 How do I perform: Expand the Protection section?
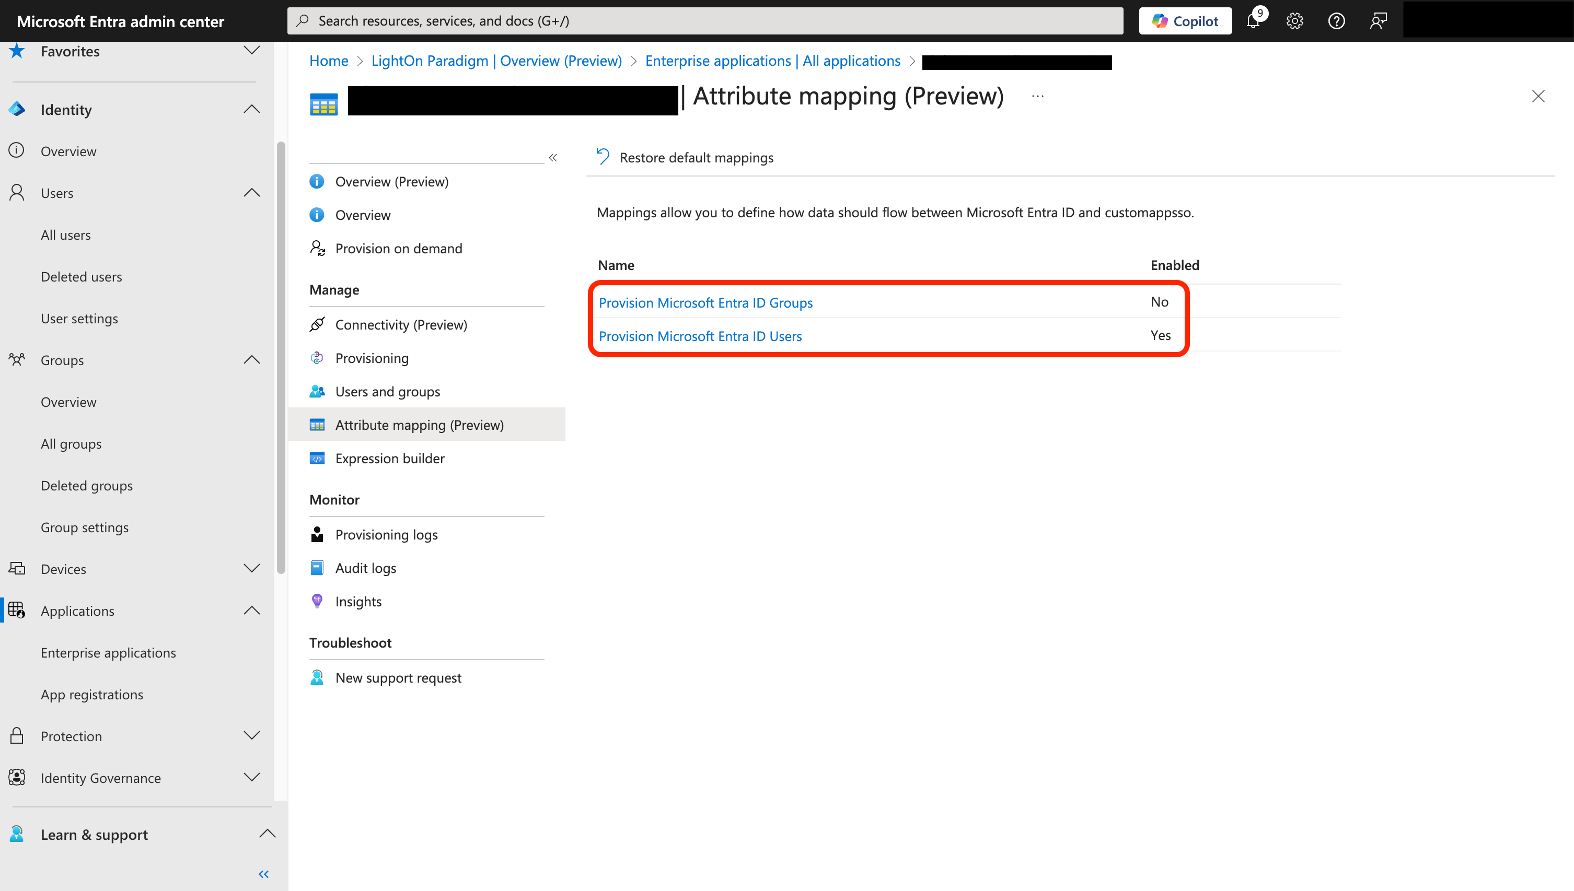click(251, 735)
